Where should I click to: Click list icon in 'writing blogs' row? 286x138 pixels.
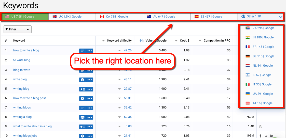[x=83, y=108]
